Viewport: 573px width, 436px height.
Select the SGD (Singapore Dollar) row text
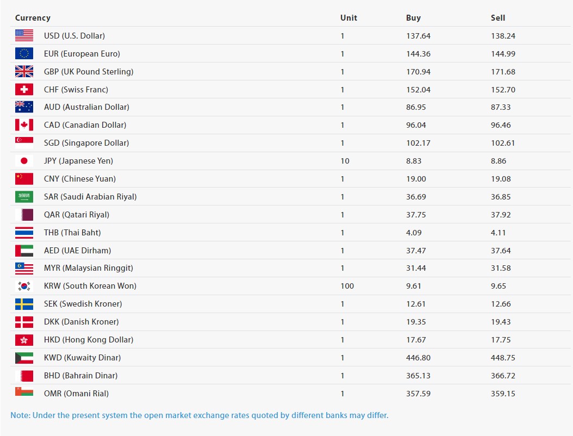point(86,143)
